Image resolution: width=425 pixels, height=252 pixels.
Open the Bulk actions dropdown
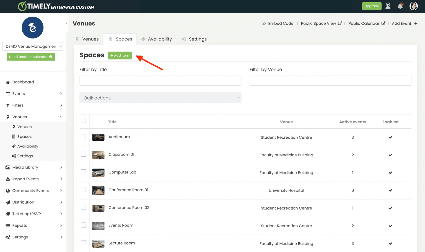(160, 98)
